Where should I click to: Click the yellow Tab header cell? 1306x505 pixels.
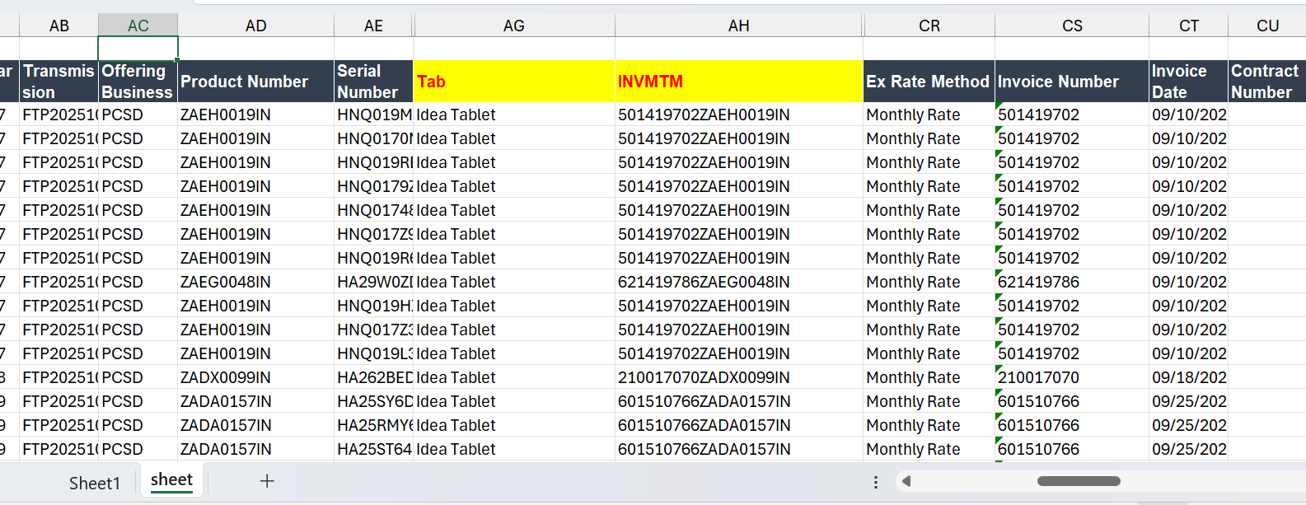pyautogui.click(x=513, y=82)
